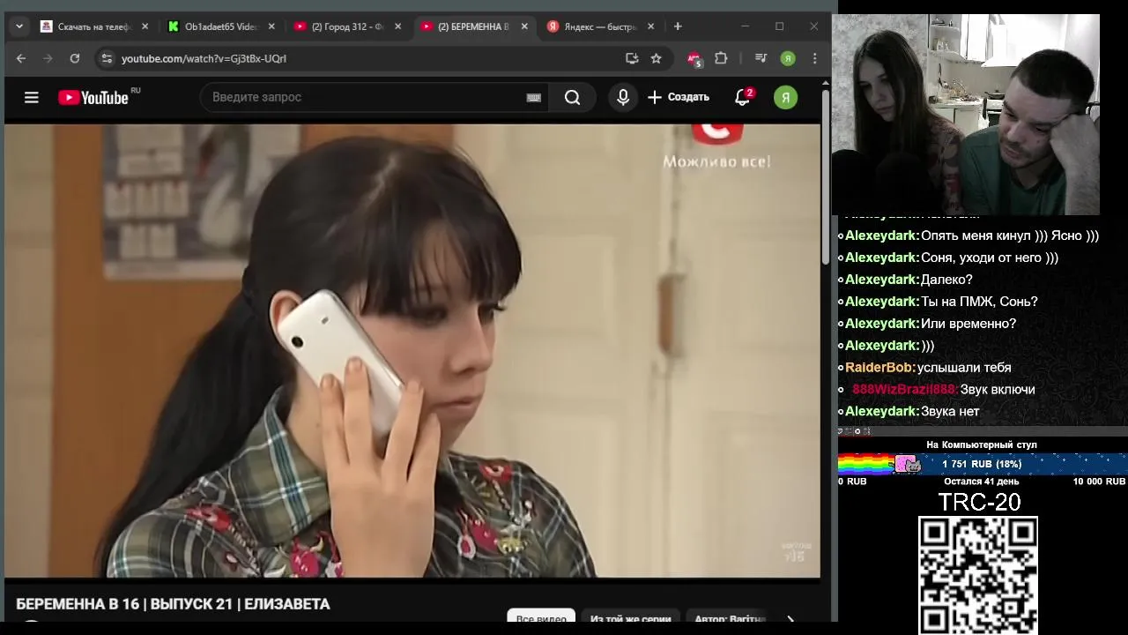Click the chat message 'Ты на ПМЖ, Сонь?'
The height and width of the screenshot is (635, 1128).
click(x=979, y=301)
